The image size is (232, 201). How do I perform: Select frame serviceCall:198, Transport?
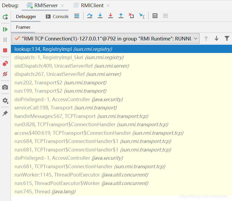(121, 108)
